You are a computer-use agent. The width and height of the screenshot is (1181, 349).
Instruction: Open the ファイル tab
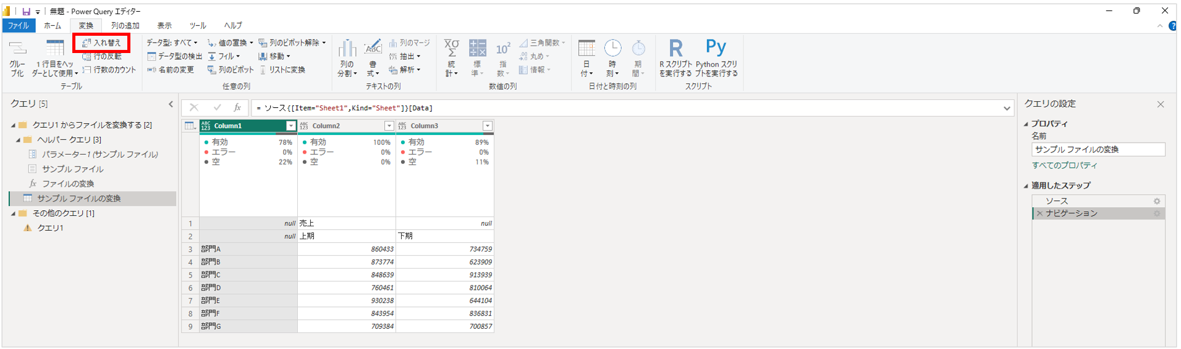[19, 25]
